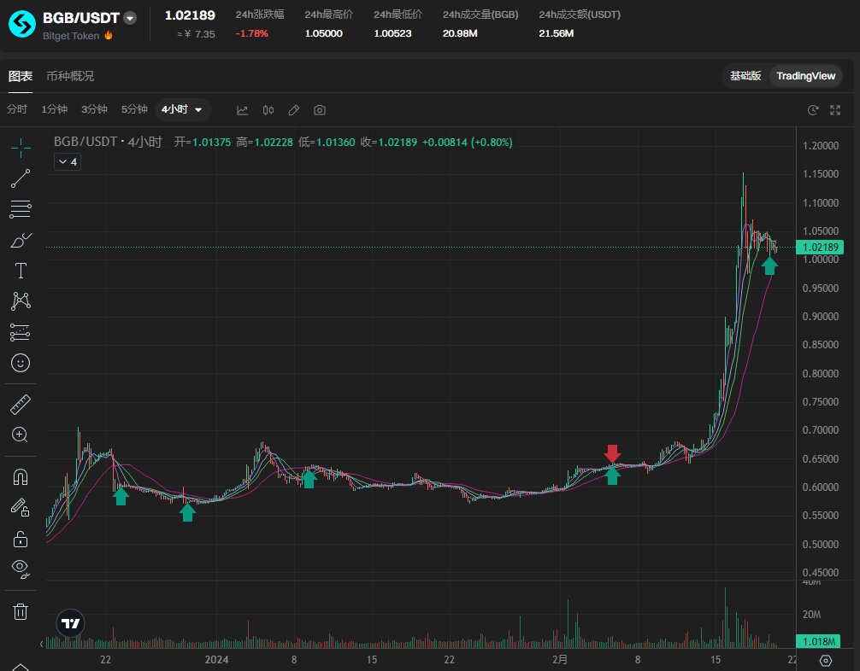Toggle lock all drawing tools
The width and height of the screenshot is (860, 671).
[x=21, y=539]
